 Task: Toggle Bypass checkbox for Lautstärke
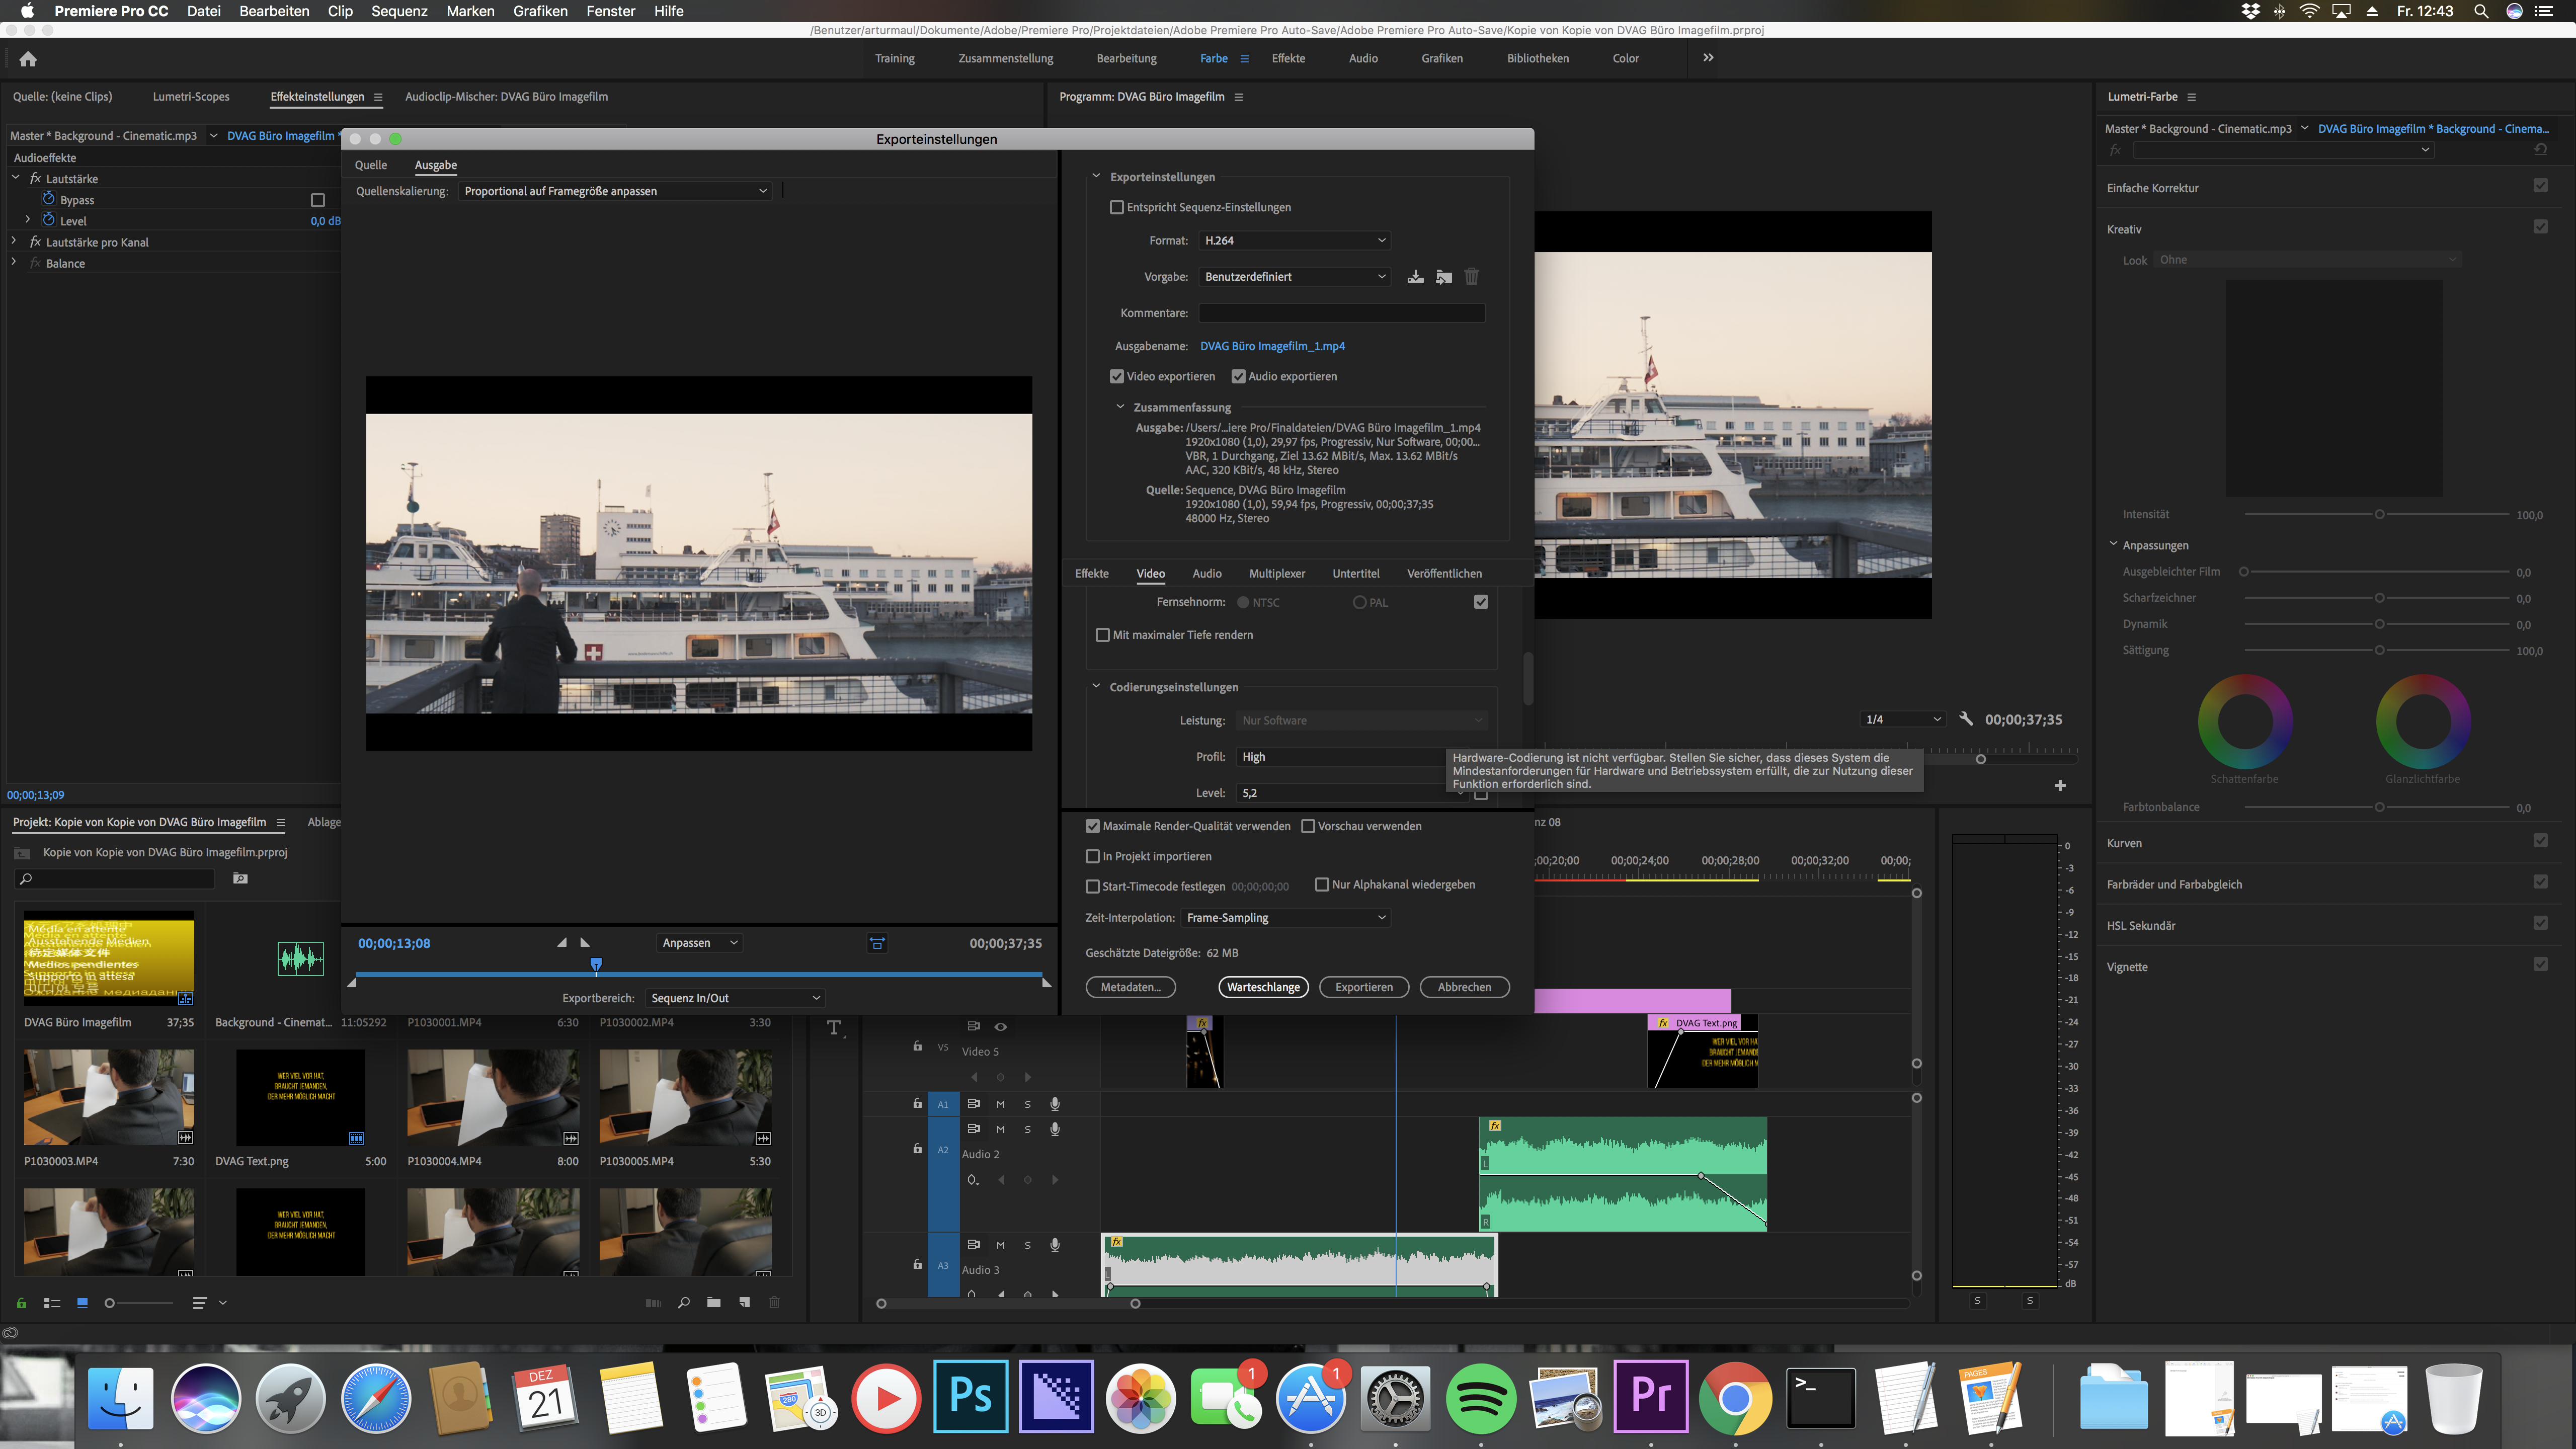pyautogui.click(x=318, y=200)
